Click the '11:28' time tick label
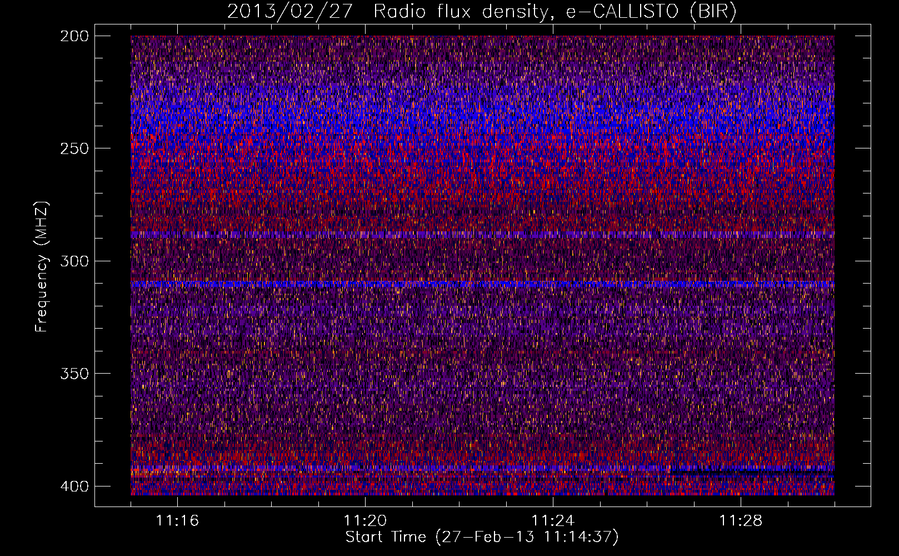899x556 pixels. (741, 521)
